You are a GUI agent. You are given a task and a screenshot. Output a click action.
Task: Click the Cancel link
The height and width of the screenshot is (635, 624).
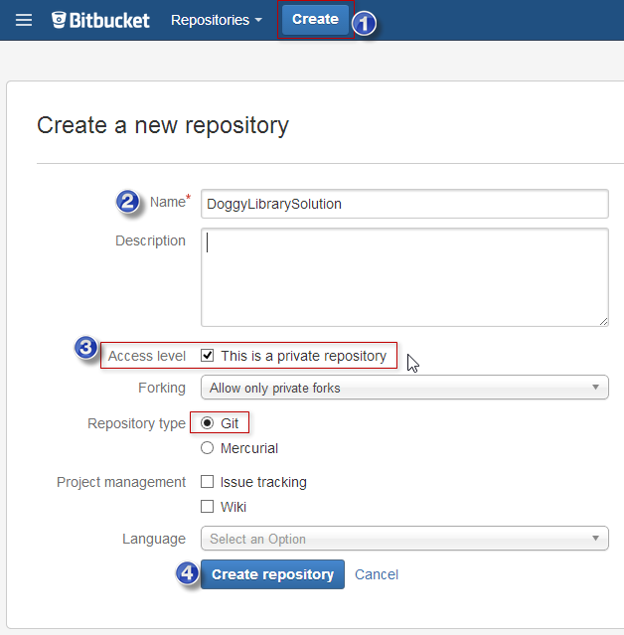point(377,574)
